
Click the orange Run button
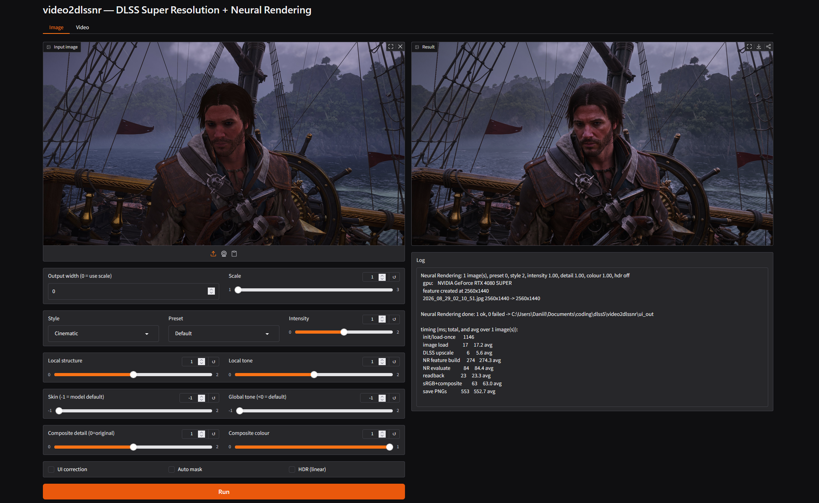(224, 492)
